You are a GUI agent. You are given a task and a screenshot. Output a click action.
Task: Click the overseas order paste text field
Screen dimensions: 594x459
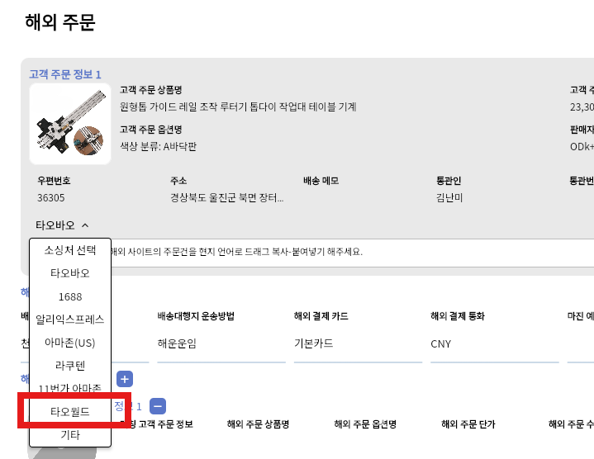(x=347, y=252)
